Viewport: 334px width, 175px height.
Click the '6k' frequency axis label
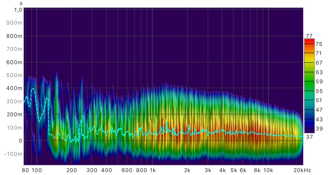pyautogui.click(x=243, y=170)
